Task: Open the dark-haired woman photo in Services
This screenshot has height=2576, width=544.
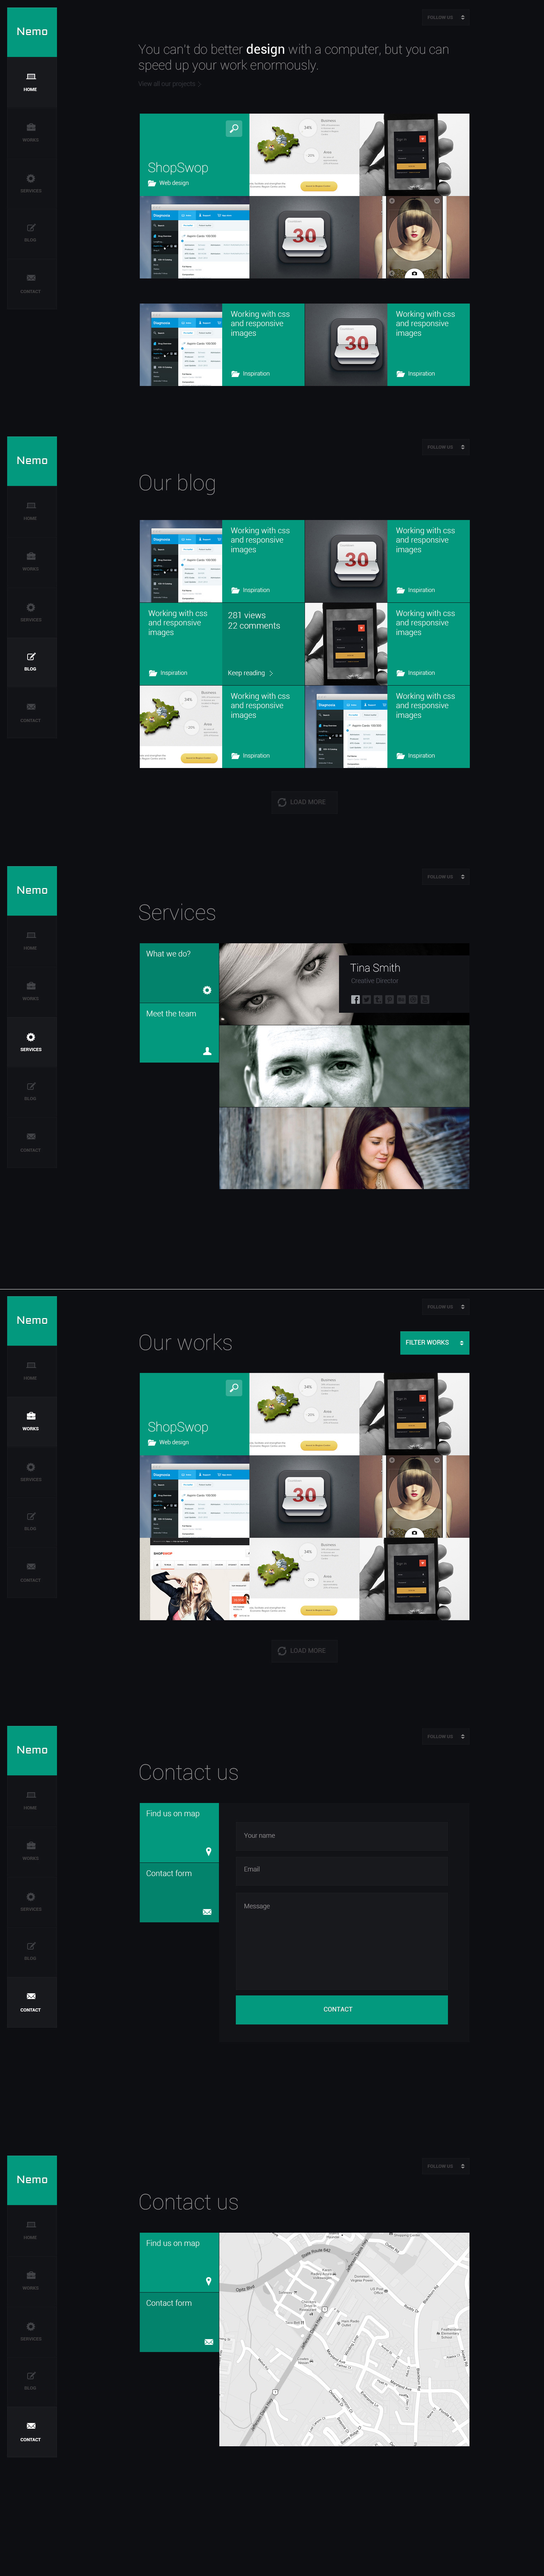Action: pos(344,1148)
